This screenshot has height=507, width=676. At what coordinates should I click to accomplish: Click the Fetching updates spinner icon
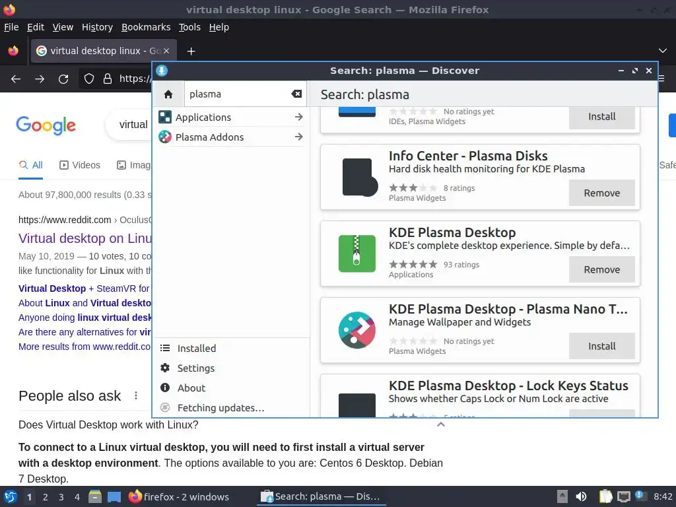click(164, 407)
